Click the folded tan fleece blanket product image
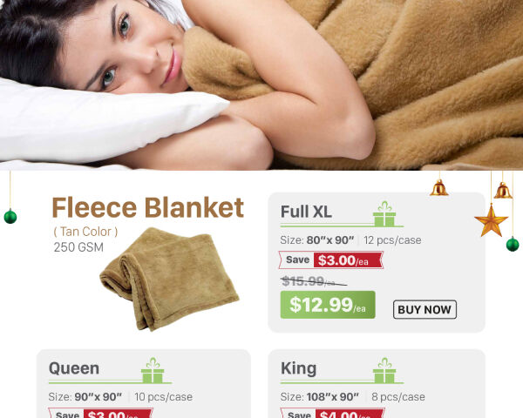 coord(169,279)
